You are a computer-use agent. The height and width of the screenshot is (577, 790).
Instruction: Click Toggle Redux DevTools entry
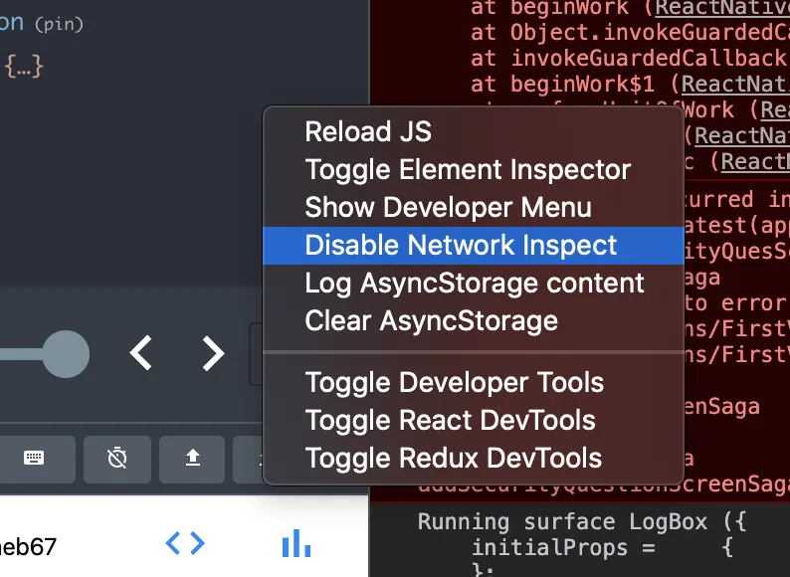pyautogui.click(x=453, y=458)
